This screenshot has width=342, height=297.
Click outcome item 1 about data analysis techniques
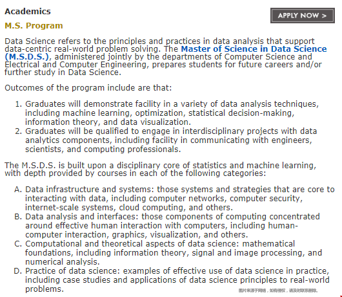(x=167, y=113)
